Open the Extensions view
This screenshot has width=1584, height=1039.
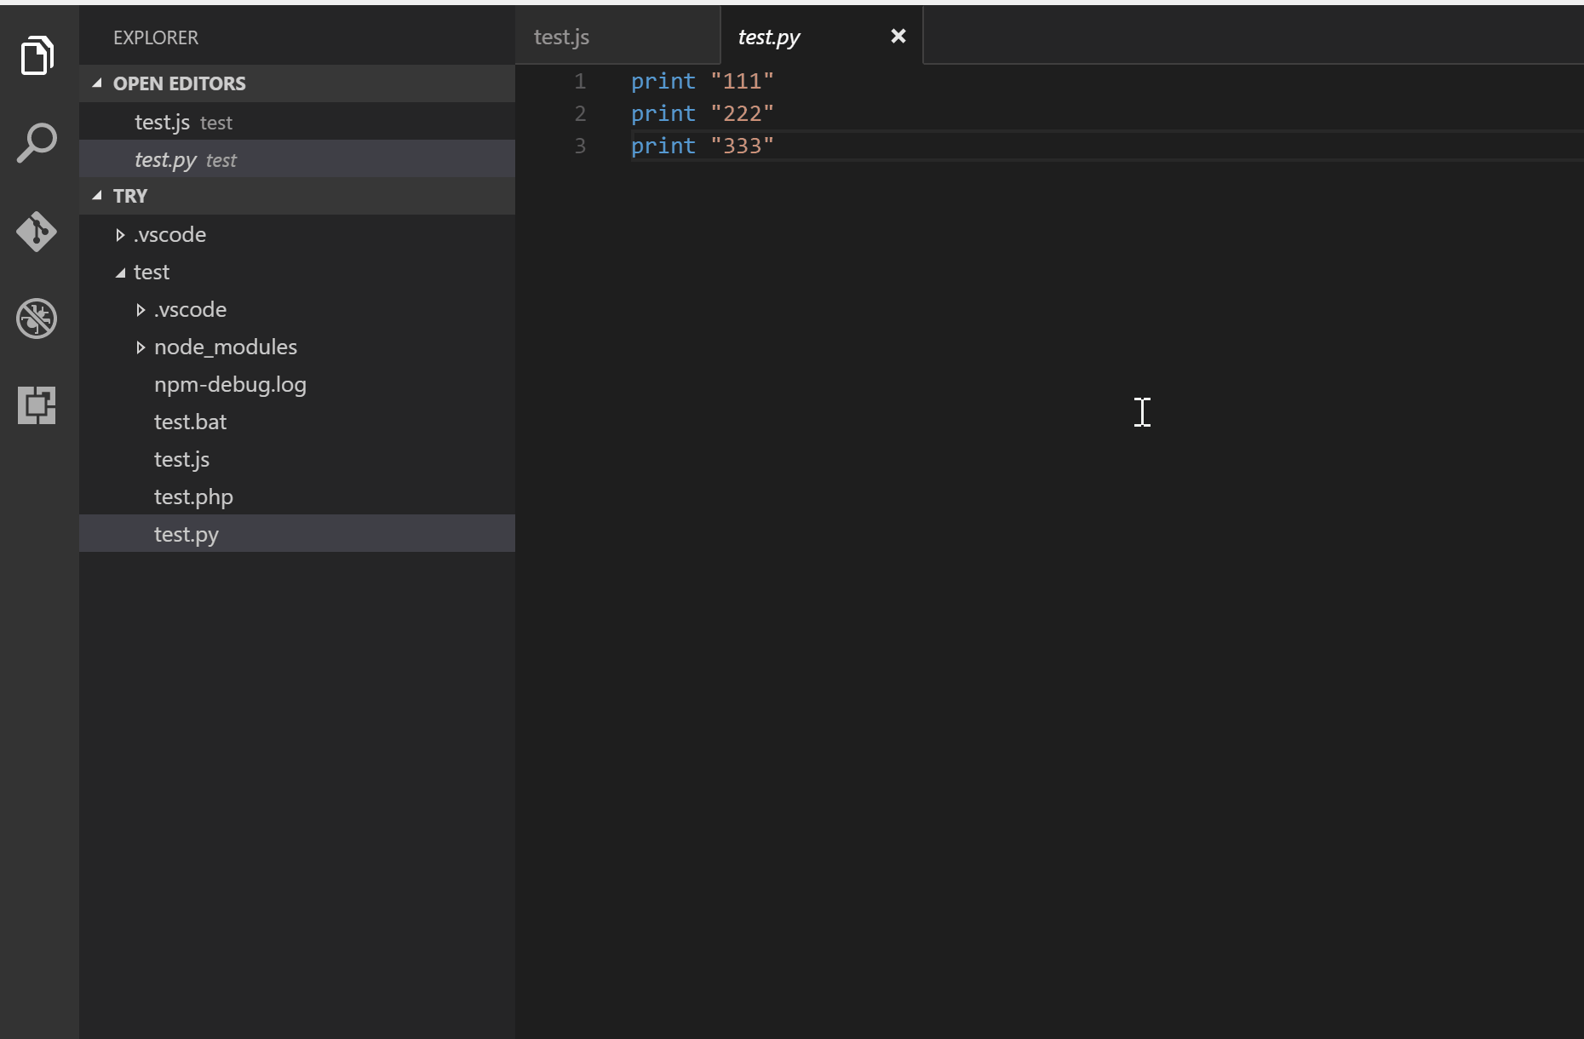coord(37,405)
